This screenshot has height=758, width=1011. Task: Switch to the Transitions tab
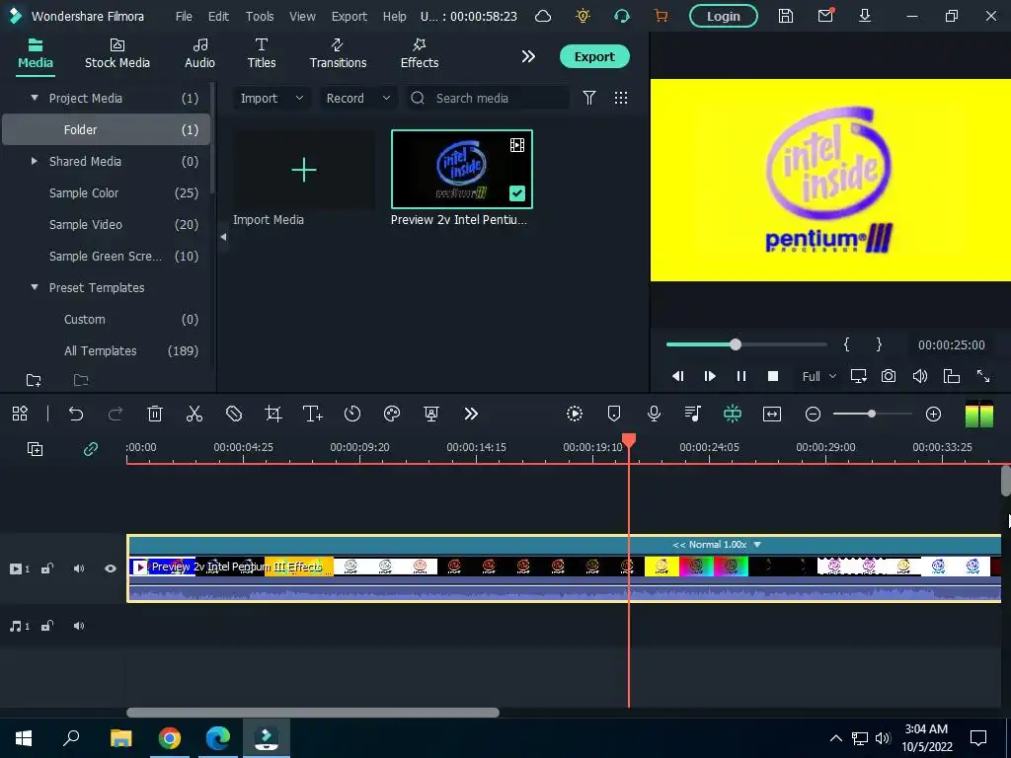coord(338,54)
